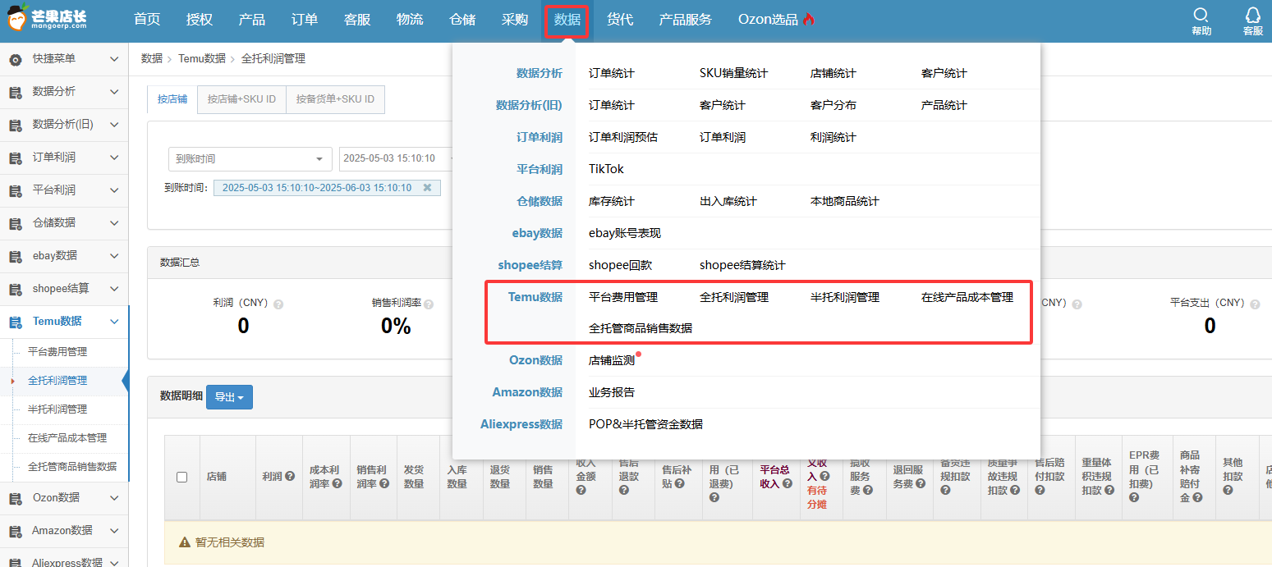Select 半托利润管理 in the left sidebar

[x=57, y=409]
